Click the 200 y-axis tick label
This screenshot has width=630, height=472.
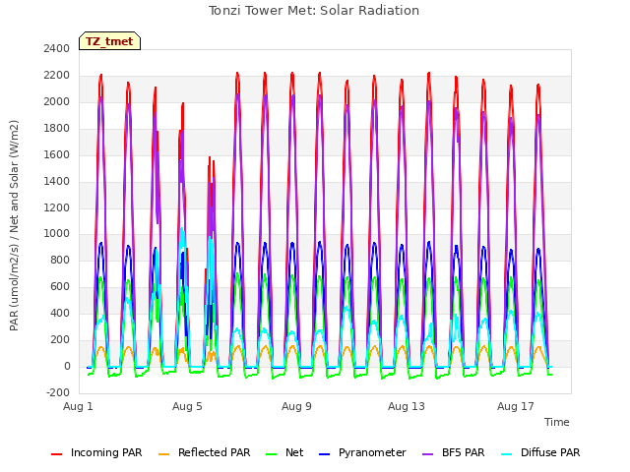tap(60, 340)
